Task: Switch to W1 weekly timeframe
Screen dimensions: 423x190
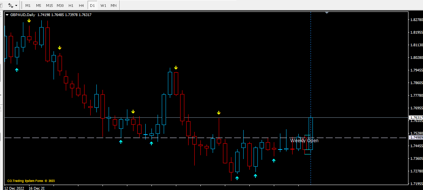Action: click(103, 5)
